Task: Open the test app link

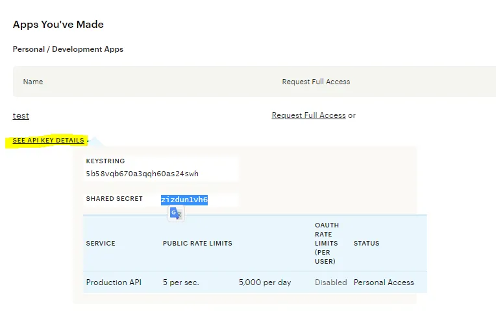Action: coord(21,115)
